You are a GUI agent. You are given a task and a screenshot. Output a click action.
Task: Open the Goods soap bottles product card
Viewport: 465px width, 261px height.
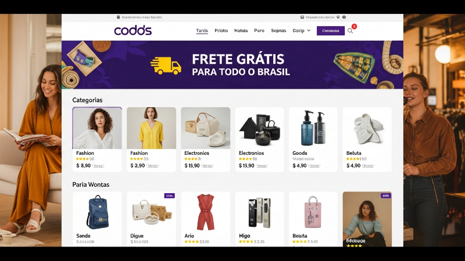[x=313, y=139]
